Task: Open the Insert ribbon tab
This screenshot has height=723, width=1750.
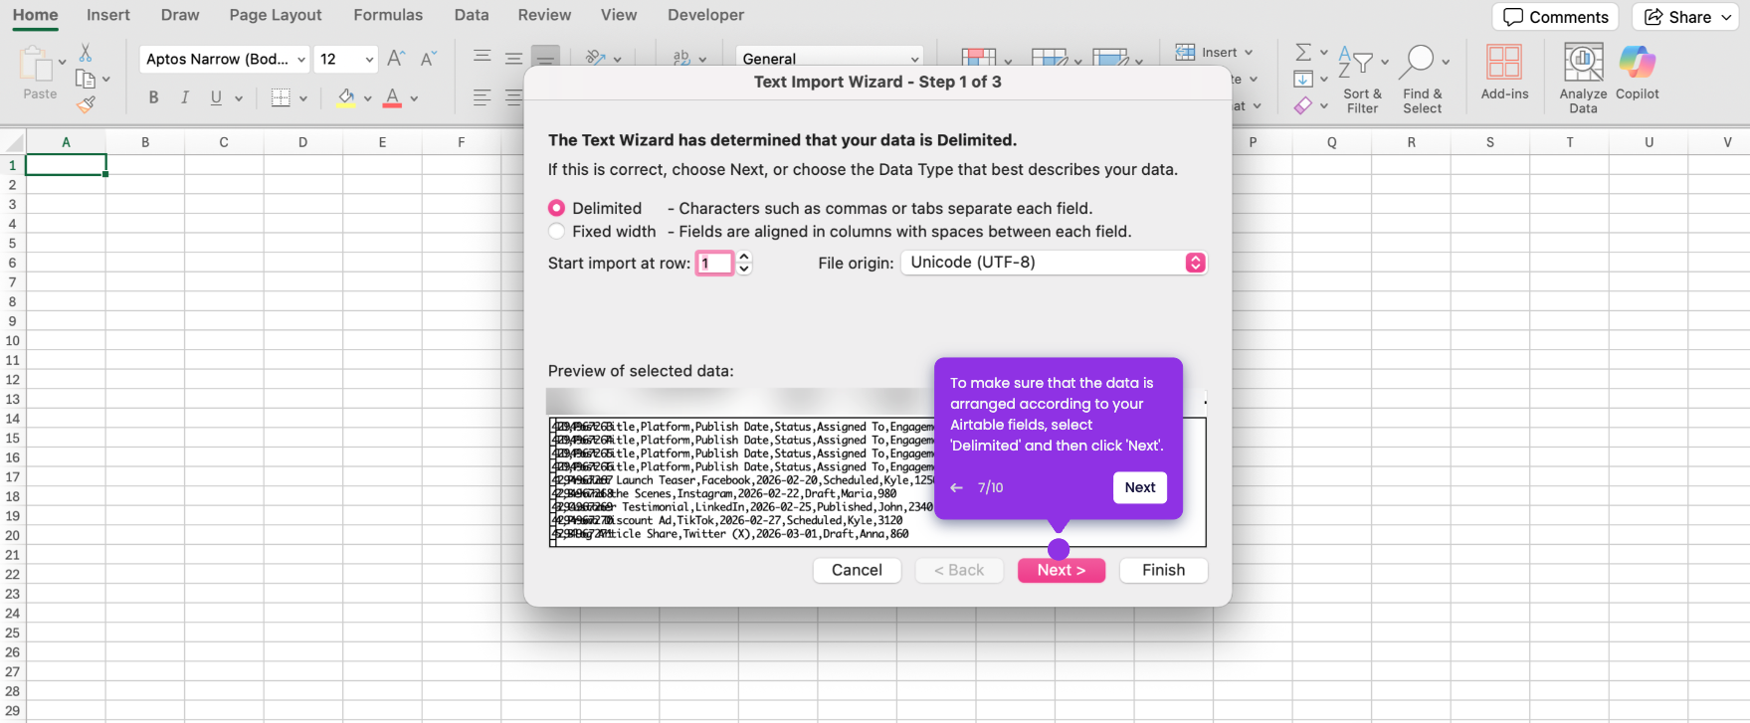Action: pos(107,15)
